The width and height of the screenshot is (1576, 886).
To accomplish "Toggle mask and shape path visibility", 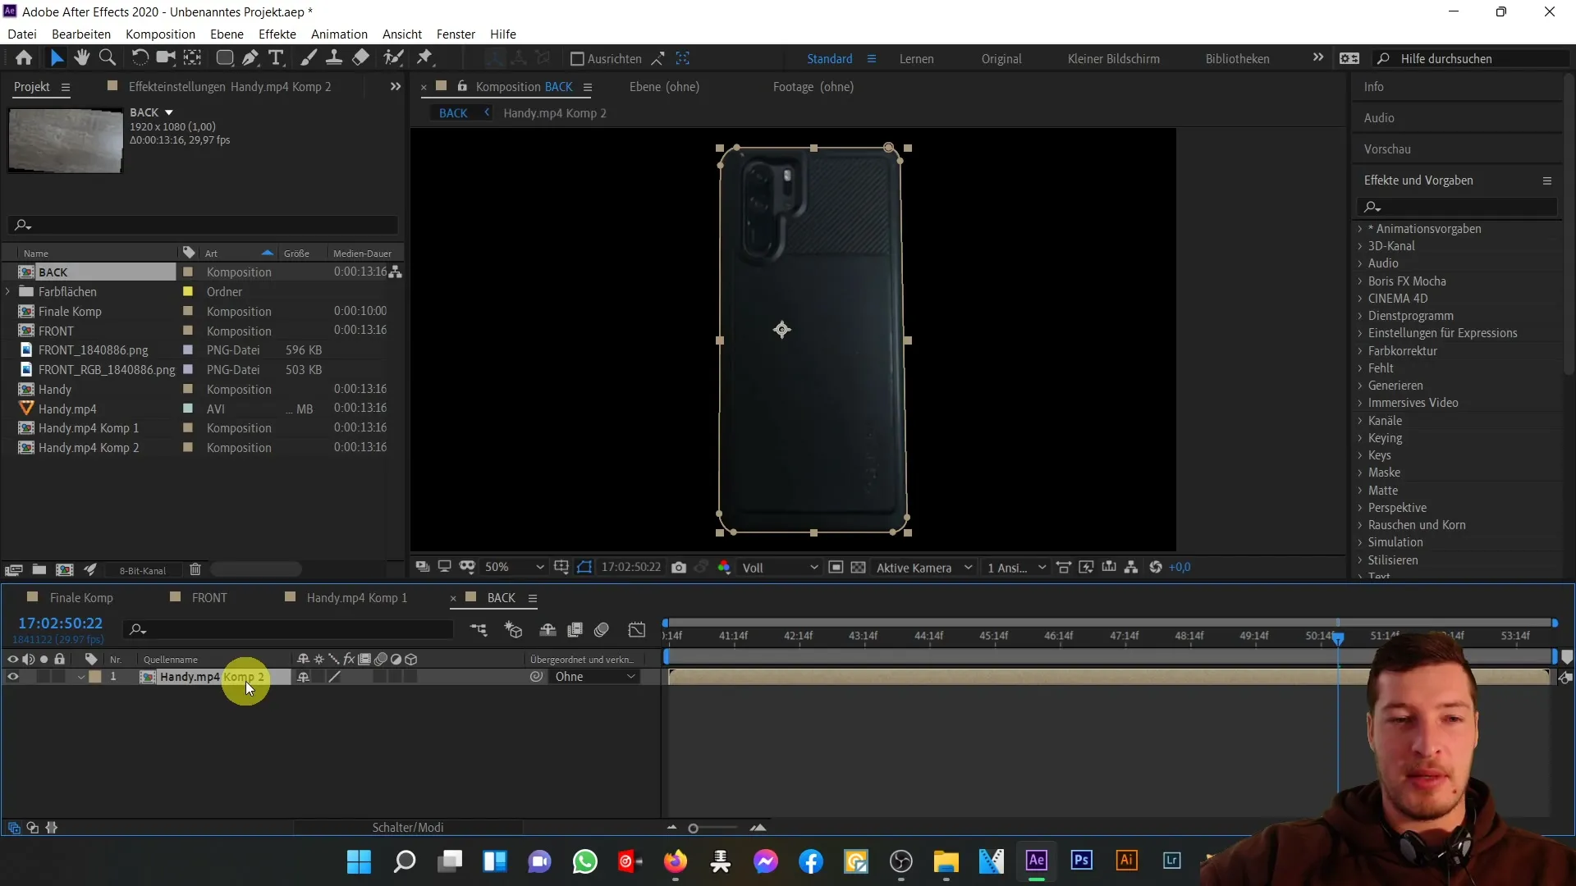I will pyautogui.click(x=584, y=568).
